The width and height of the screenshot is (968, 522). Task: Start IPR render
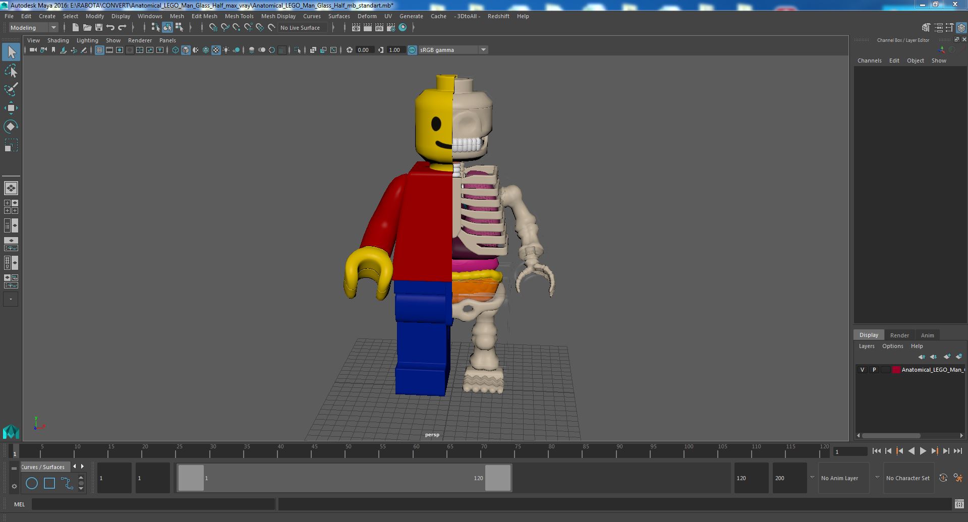tap(379, 28)
